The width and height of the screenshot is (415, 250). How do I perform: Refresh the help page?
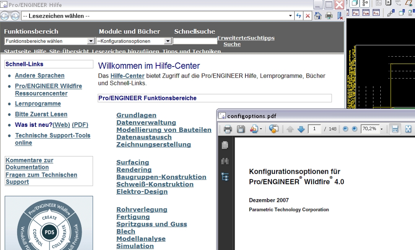[x=298, y=16]
